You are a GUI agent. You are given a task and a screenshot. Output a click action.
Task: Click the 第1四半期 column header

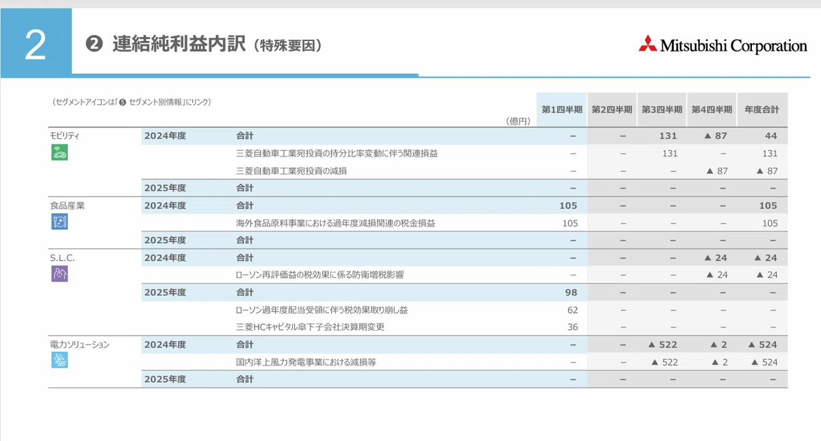(562, 110)
